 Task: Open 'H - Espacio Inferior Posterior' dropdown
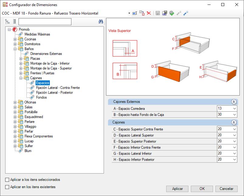[235, 160]
